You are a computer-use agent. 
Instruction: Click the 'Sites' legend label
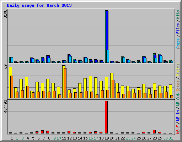pos(178,86)
